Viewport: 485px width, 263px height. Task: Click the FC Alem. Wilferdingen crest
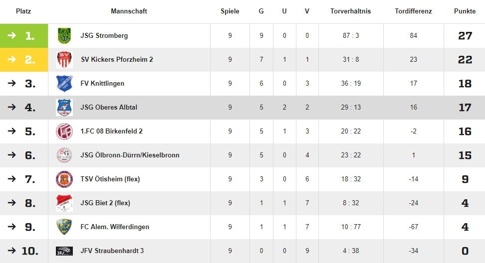pos(64,227)
